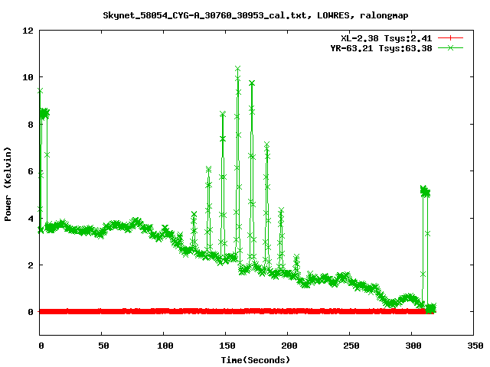This screenshot has height=367, width=490.
Task: Click the plot title Skynet_58054_CYG-A file name
Action: pos(204,15)
